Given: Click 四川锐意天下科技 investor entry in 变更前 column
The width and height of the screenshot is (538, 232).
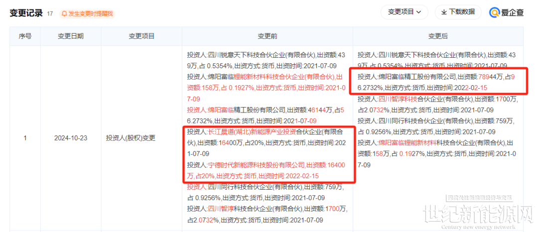Looking at the screenshot, I should tap(267, 60).
